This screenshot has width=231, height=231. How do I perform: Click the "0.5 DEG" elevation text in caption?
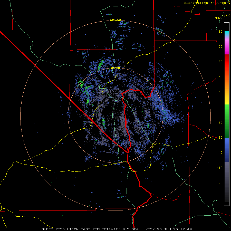pyautogui.click(x=131, y=229)
